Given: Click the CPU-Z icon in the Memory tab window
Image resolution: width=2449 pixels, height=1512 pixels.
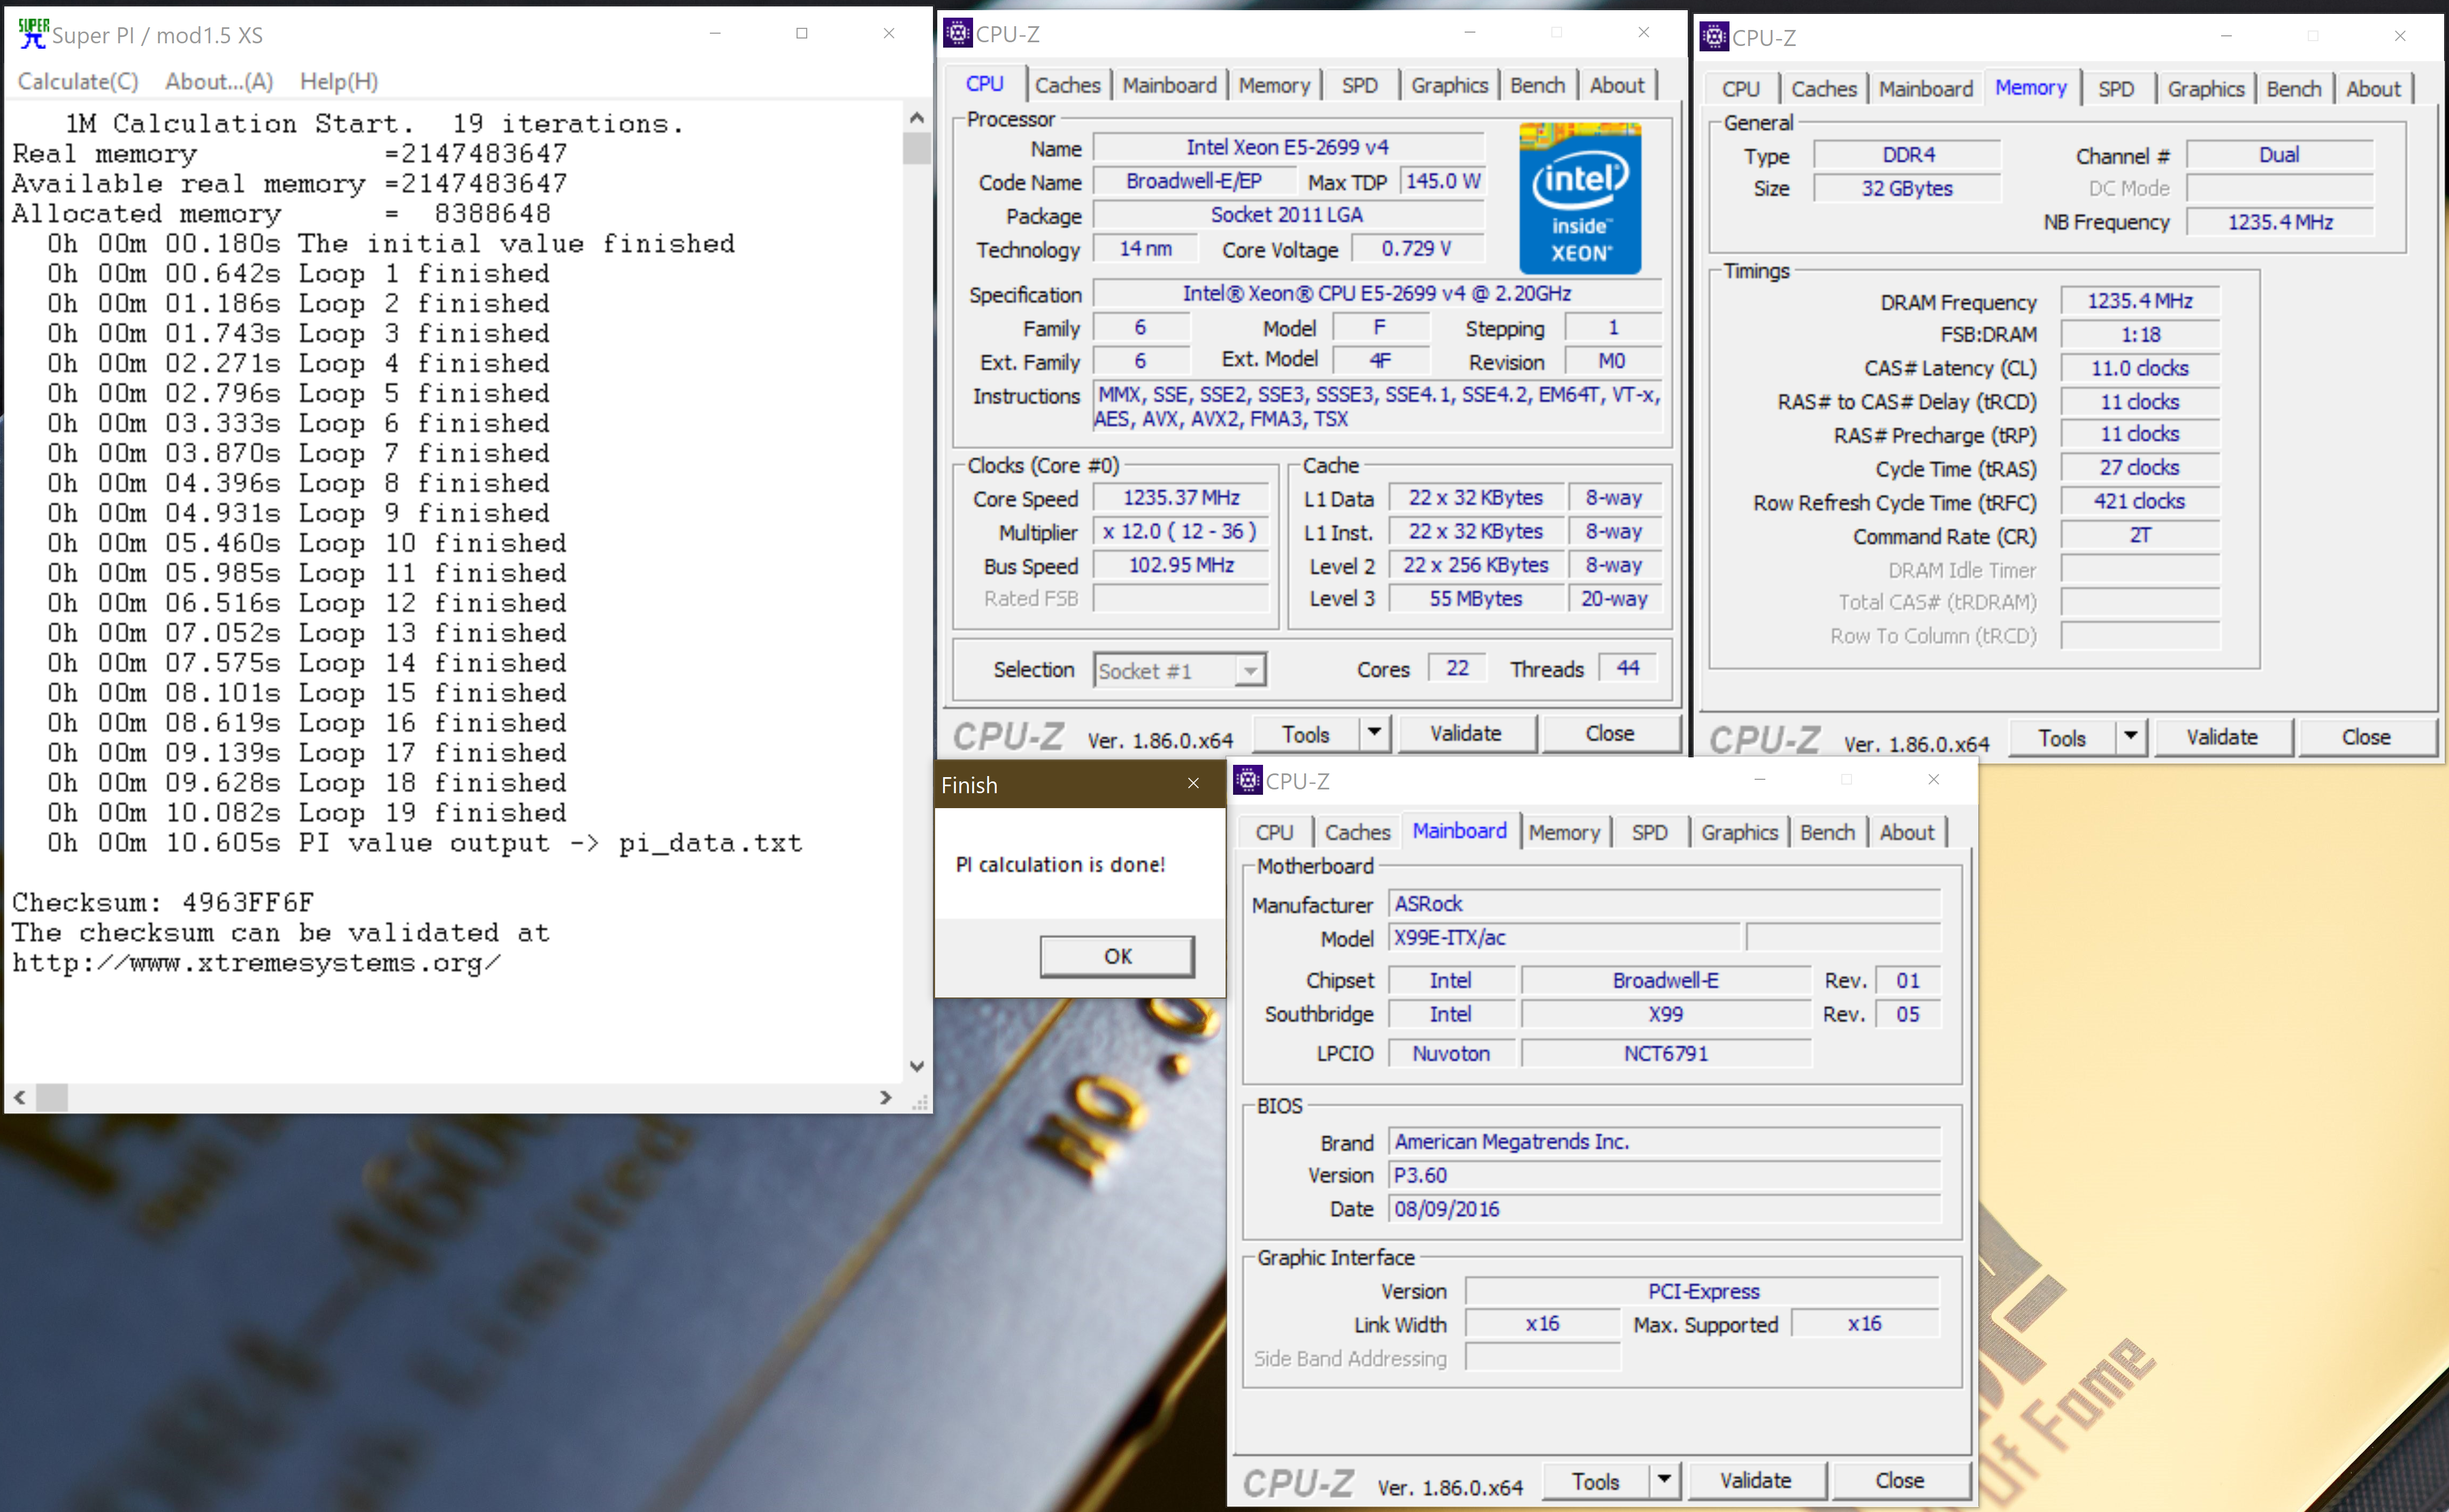Looking at the screenshot, I should (1713, 37).
